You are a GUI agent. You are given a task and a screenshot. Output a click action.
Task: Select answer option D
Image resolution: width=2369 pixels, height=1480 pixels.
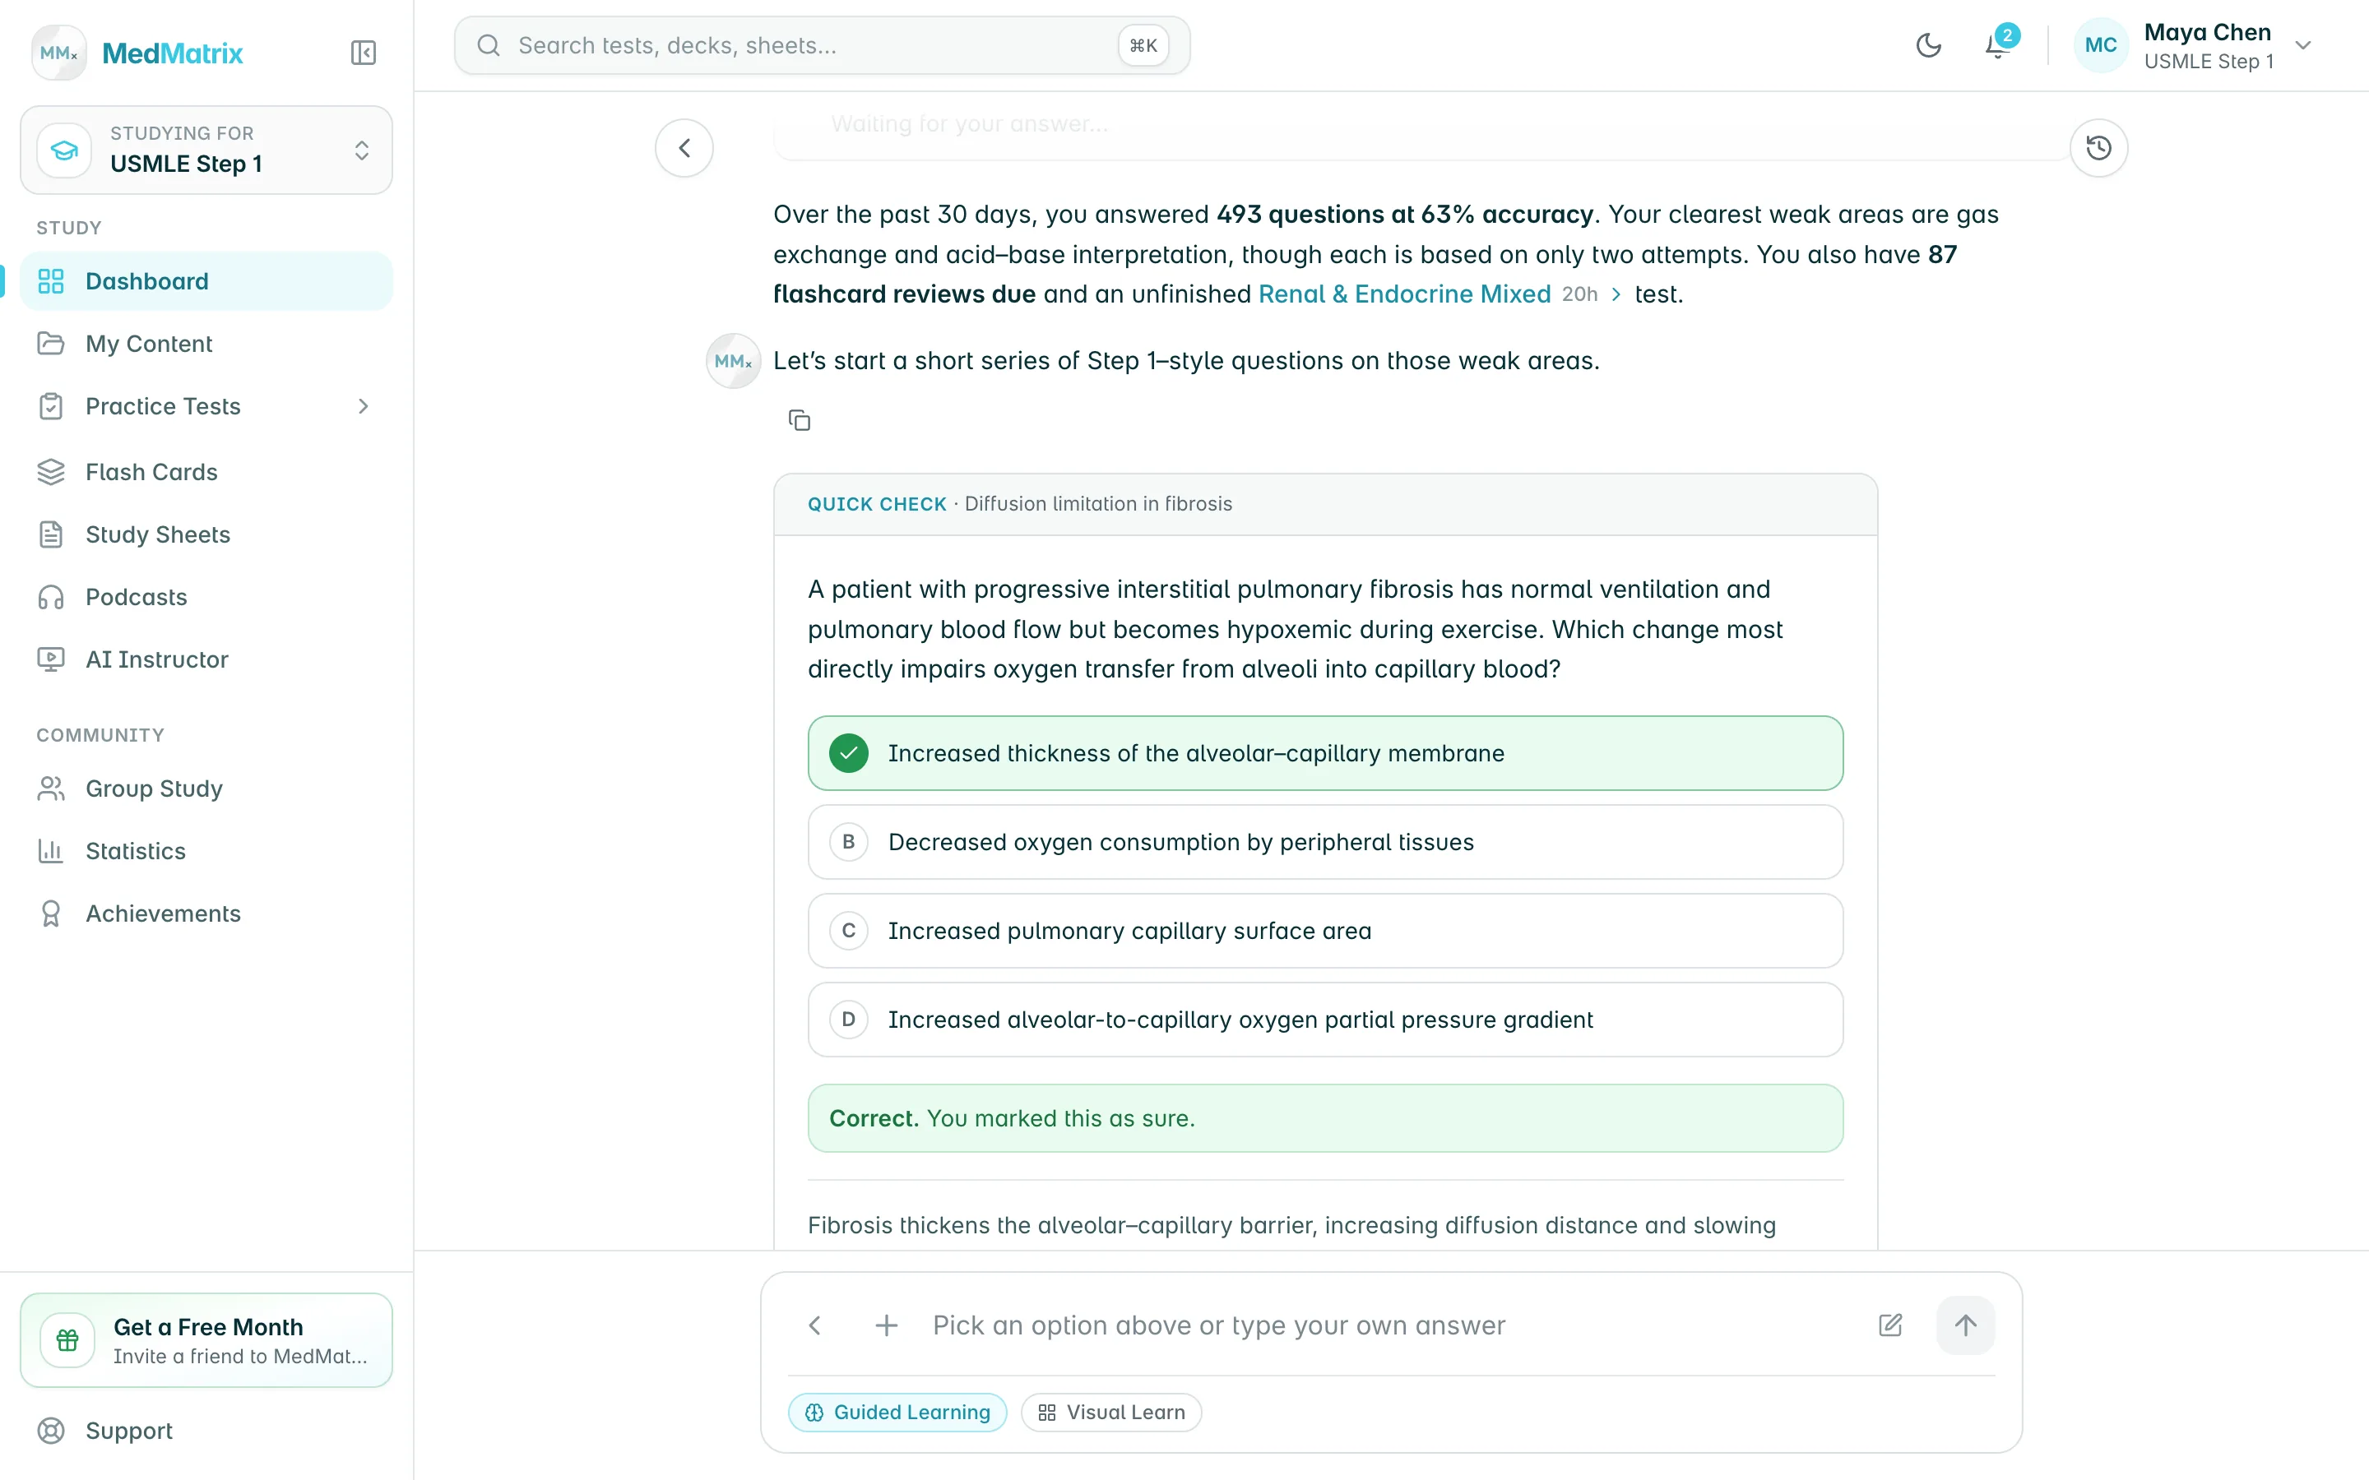click(1325, 1020)
